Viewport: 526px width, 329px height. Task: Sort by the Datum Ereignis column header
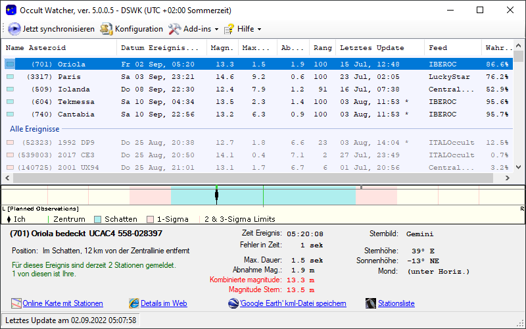(x=160, y=48)
